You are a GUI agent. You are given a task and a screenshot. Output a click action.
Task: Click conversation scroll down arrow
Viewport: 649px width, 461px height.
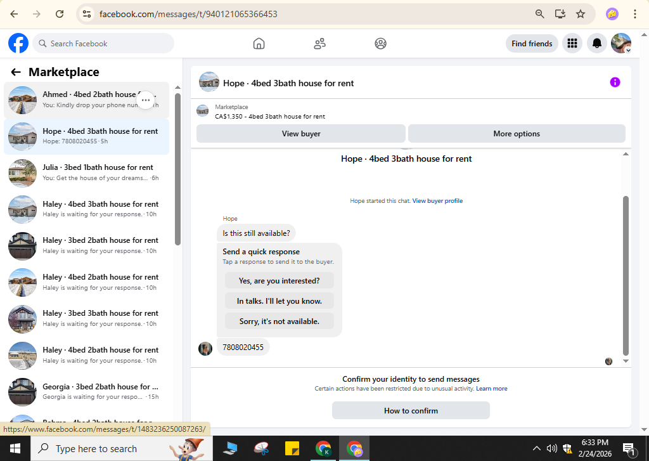tap(626, 361)
